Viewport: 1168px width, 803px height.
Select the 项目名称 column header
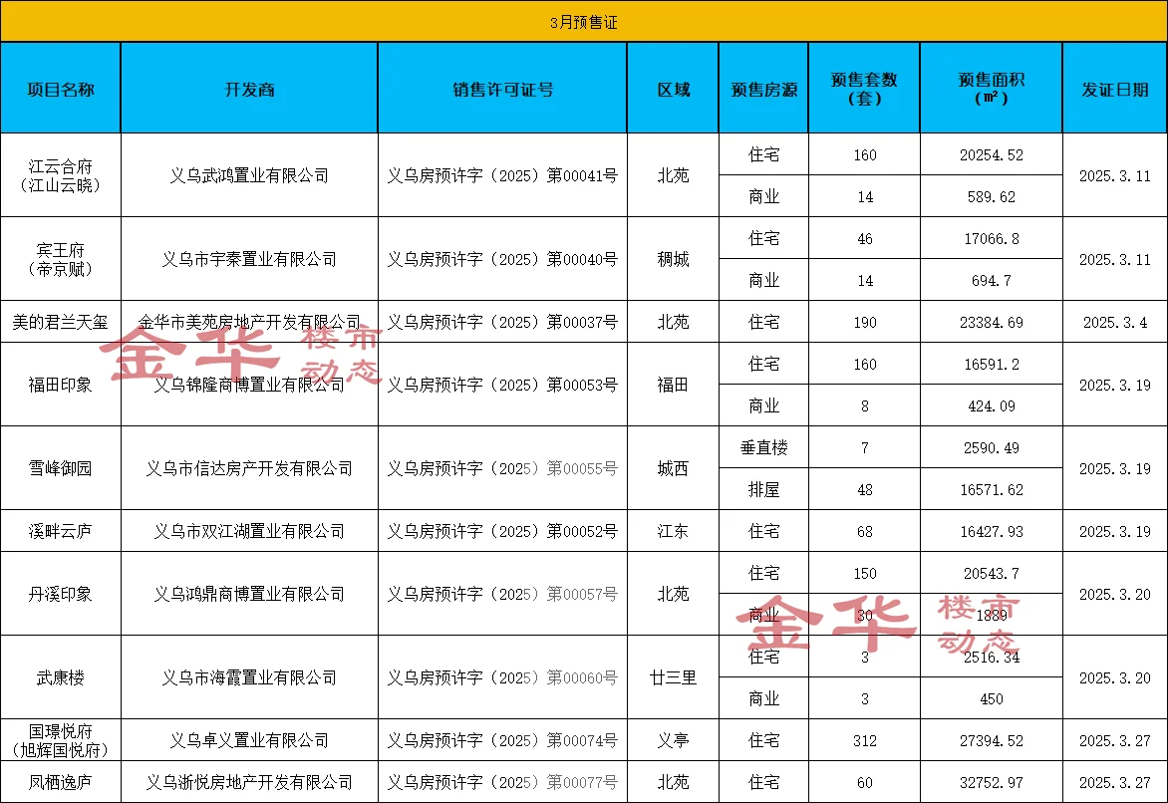[x=61, y=89]
